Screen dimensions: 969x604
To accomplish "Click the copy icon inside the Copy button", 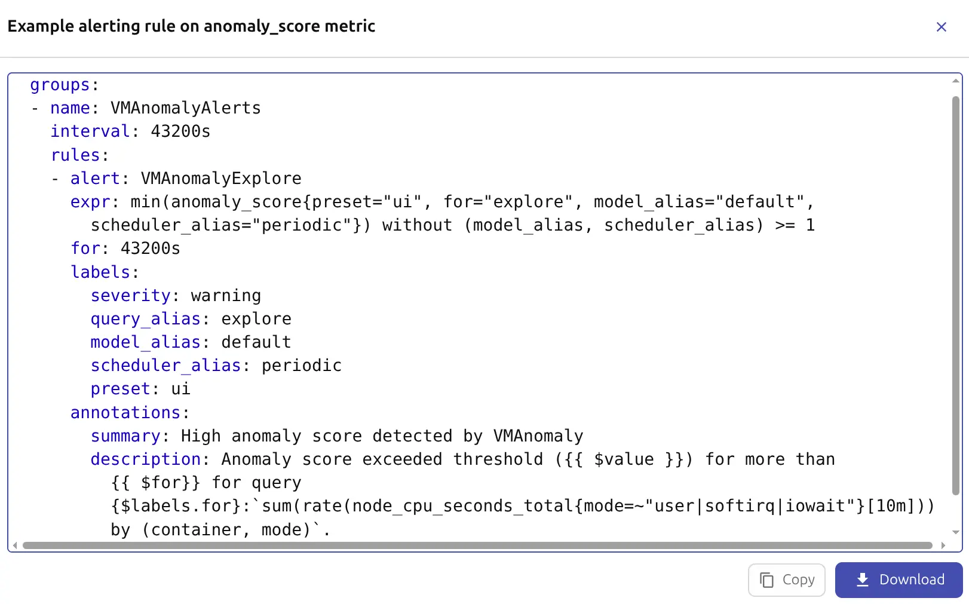I will click(x=766, y=580).
